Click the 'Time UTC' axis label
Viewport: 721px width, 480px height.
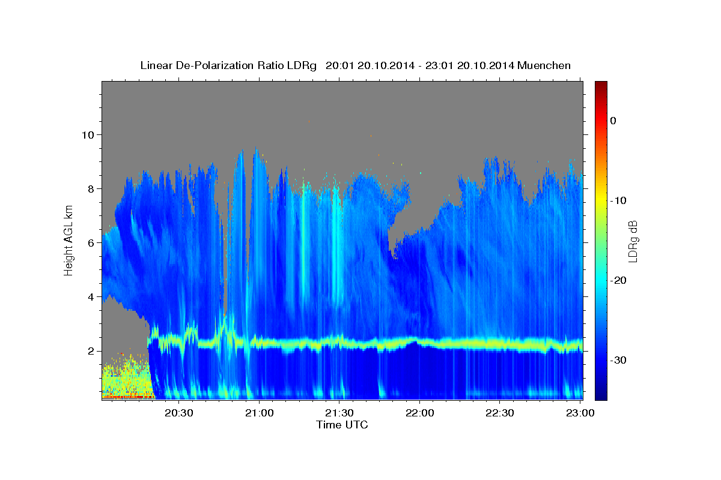click(342, 425)
